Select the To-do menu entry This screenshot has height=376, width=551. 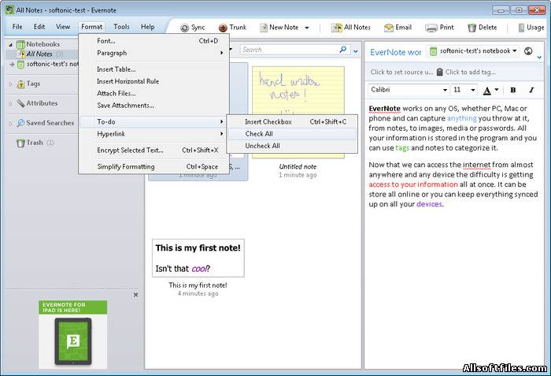(x=153, y=122)
